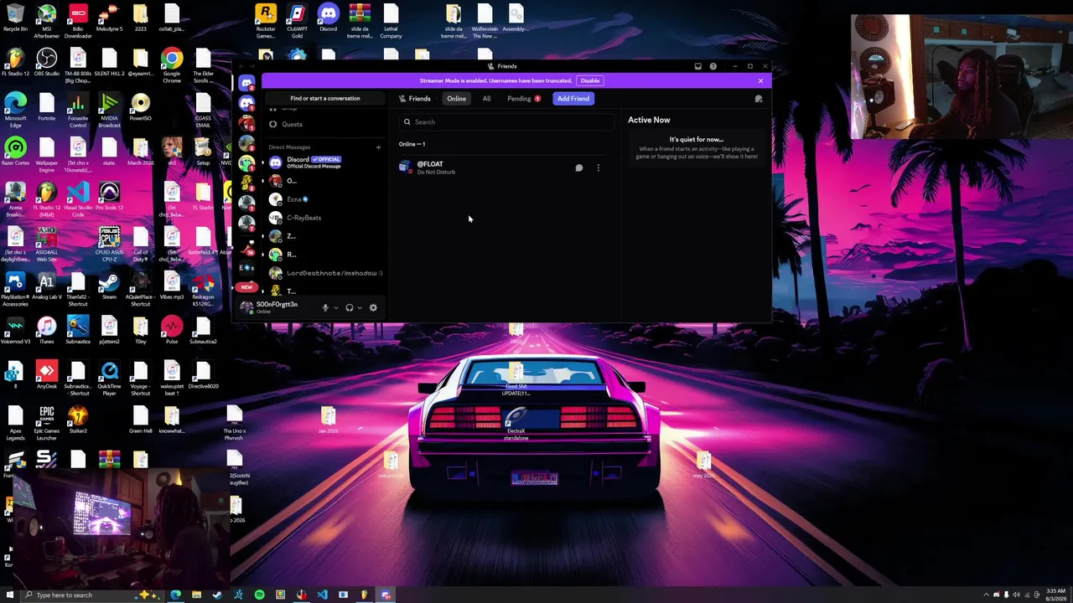
Task: Click Find or start a conversation
Action: pos(325,99)
